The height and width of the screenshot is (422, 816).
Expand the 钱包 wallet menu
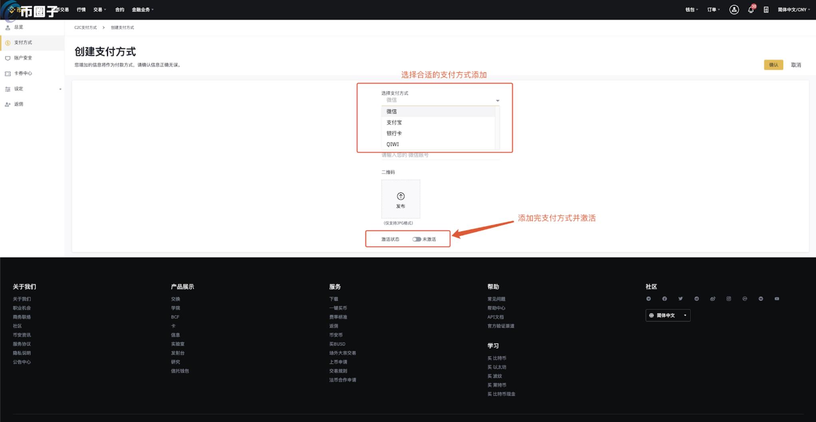(x=692, y=10)
